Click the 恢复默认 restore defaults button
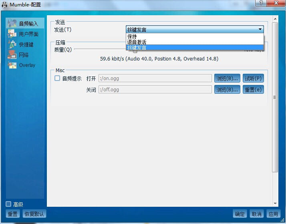The image size is (286, 224). tap(34, 214)
